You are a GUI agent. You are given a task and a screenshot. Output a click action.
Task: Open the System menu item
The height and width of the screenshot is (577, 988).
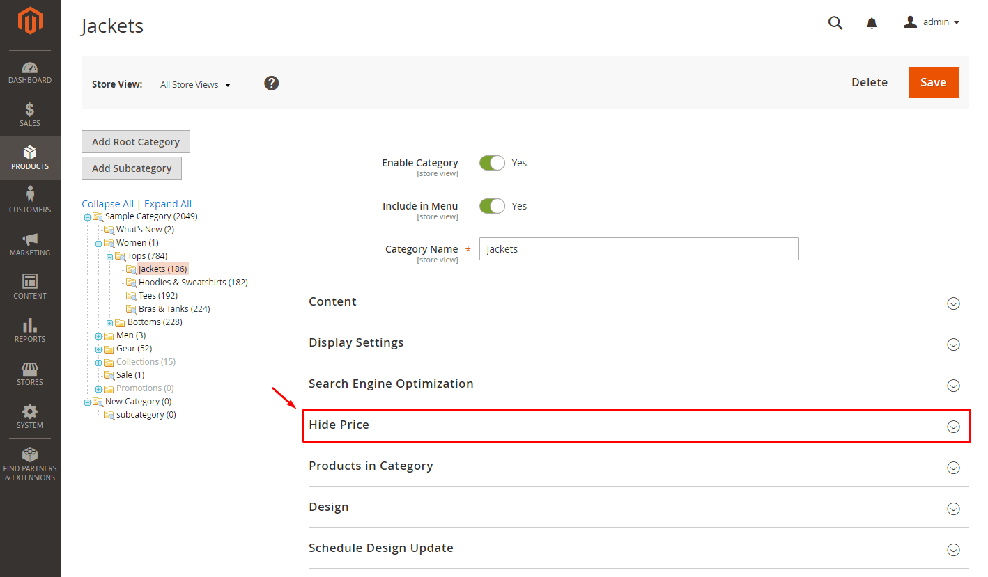tap(30, 417)
